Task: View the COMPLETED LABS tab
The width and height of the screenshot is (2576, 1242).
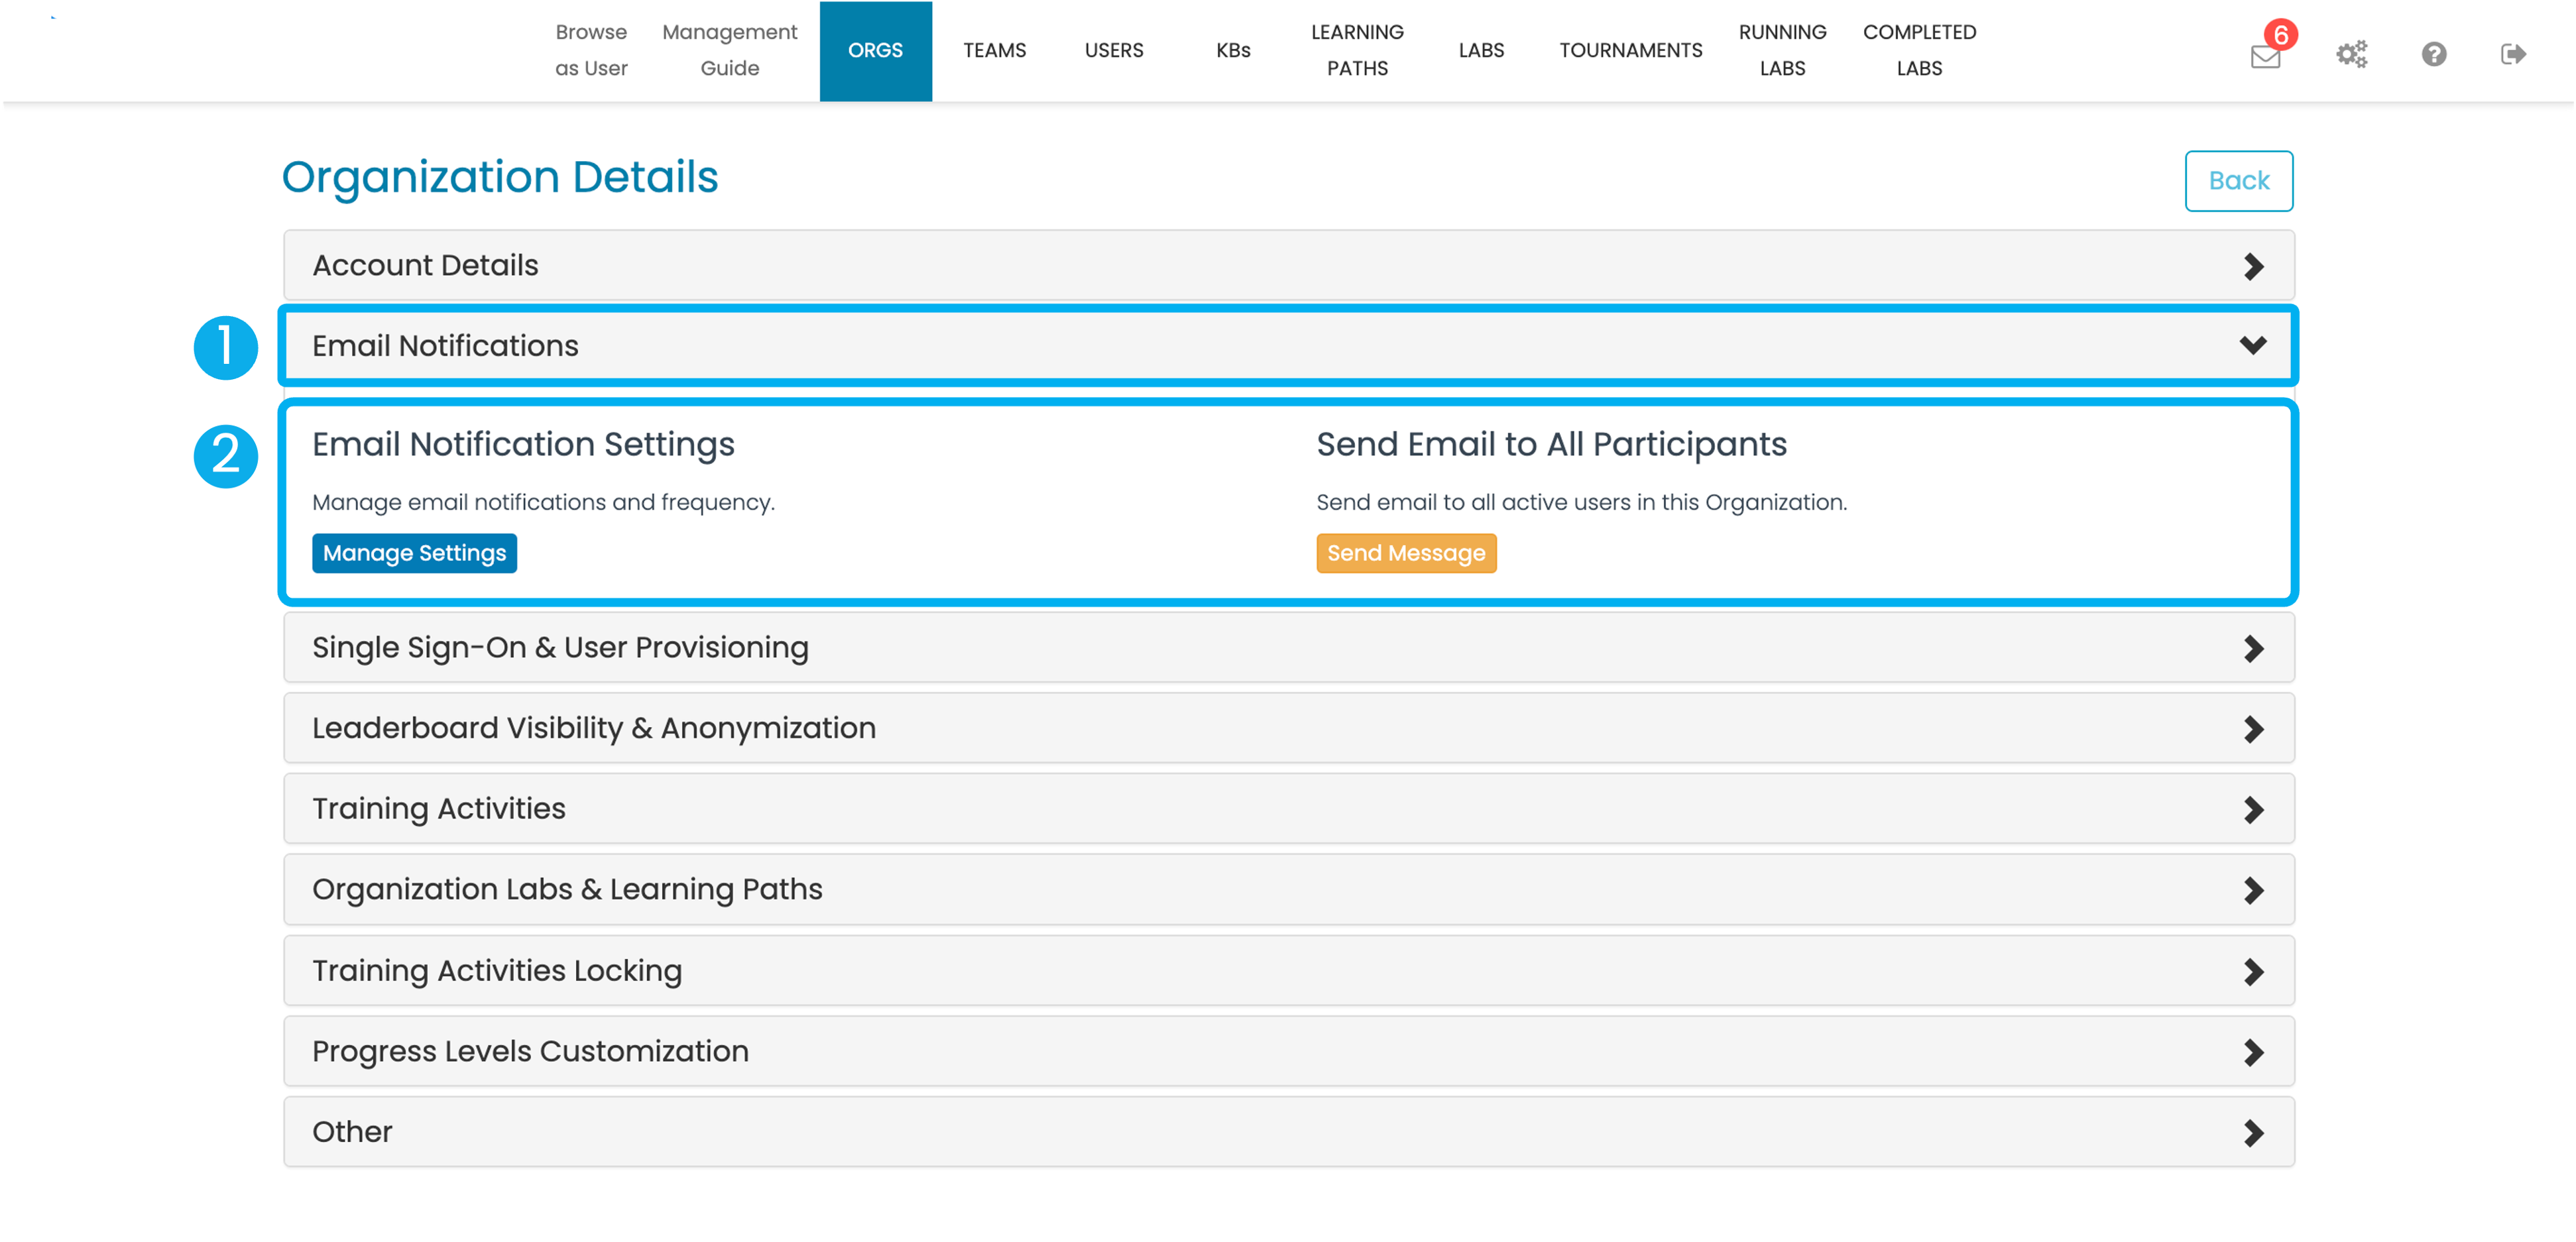Action: coord(1919,50)
